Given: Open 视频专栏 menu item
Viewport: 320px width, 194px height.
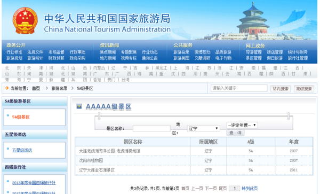Looking at the screenshot, I should tap(129, 58).
